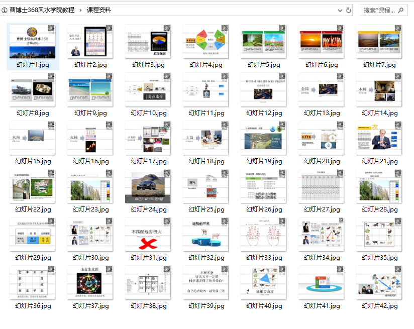Image resolution: width=414 pixels, height=329 pixels.
Task: Select the 幻灯片15.jpg thumbnail
Action: 32,138
